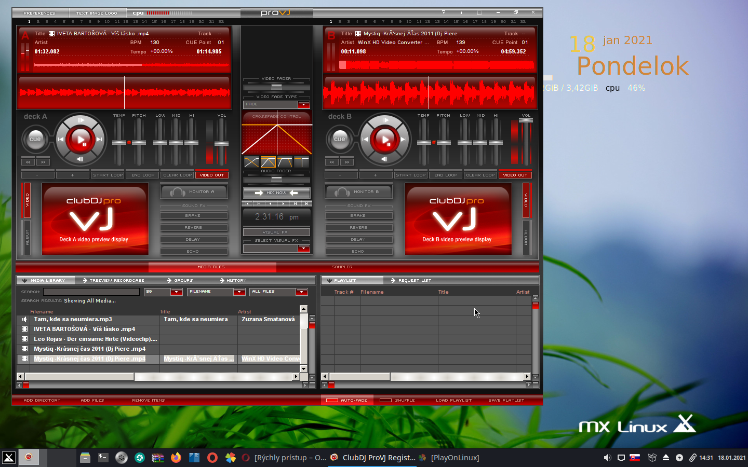Open the Video Fade Type dropdown
The image size is (748, 467).
coord(304,104)
